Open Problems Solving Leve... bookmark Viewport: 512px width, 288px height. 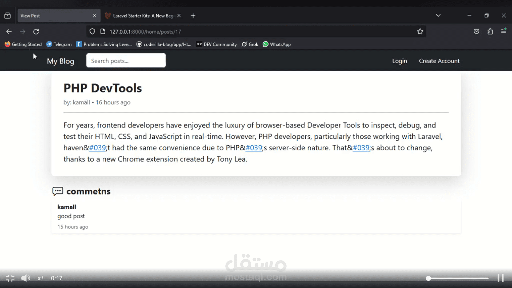[x=104, y=44]
